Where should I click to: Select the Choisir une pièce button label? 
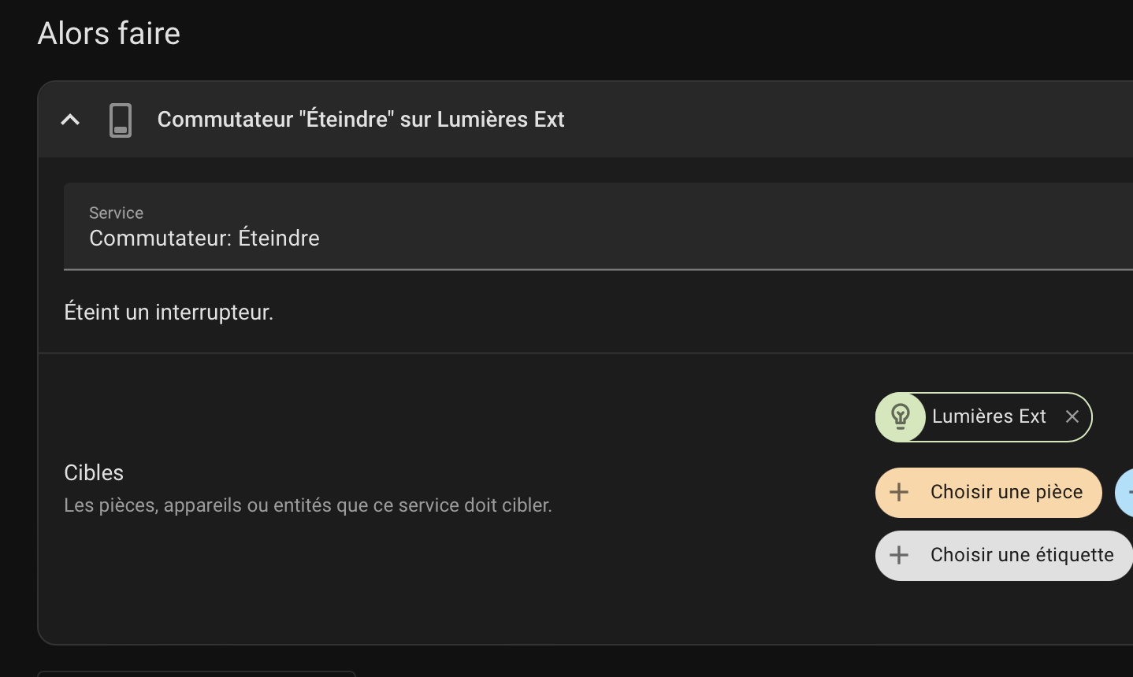pos(1007,492)
